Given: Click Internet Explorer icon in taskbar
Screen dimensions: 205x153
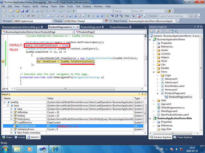Looking at the screenshot, I should [x=55, y=149].
